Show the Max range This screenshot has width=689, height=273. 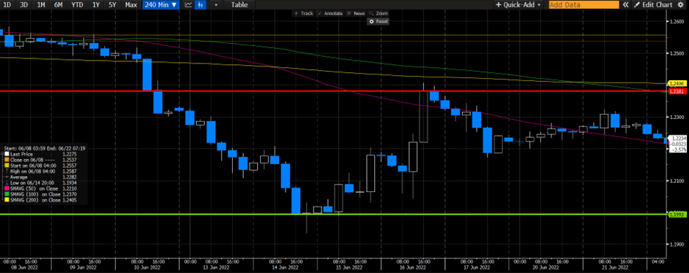click(130, 5)
